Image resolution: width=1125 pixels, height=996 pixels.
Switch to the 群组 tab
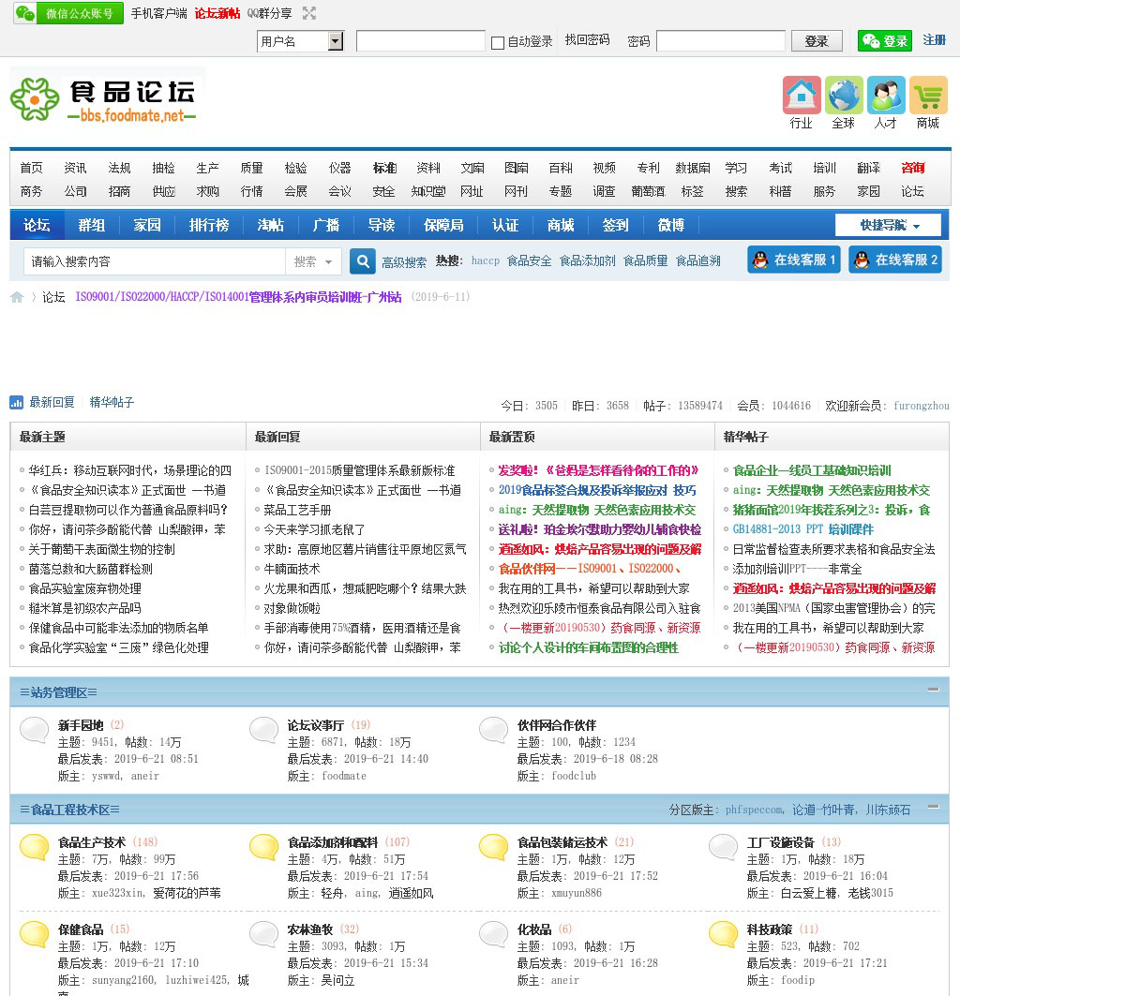point(92,225)
